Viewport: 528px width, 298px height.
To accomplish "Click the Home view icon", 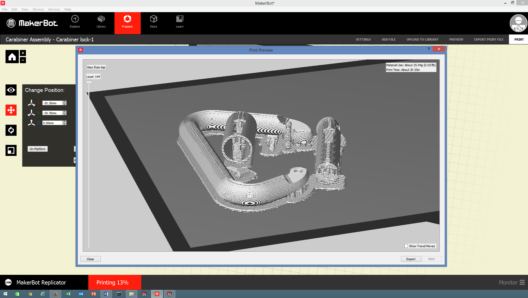I will point(12,57).
